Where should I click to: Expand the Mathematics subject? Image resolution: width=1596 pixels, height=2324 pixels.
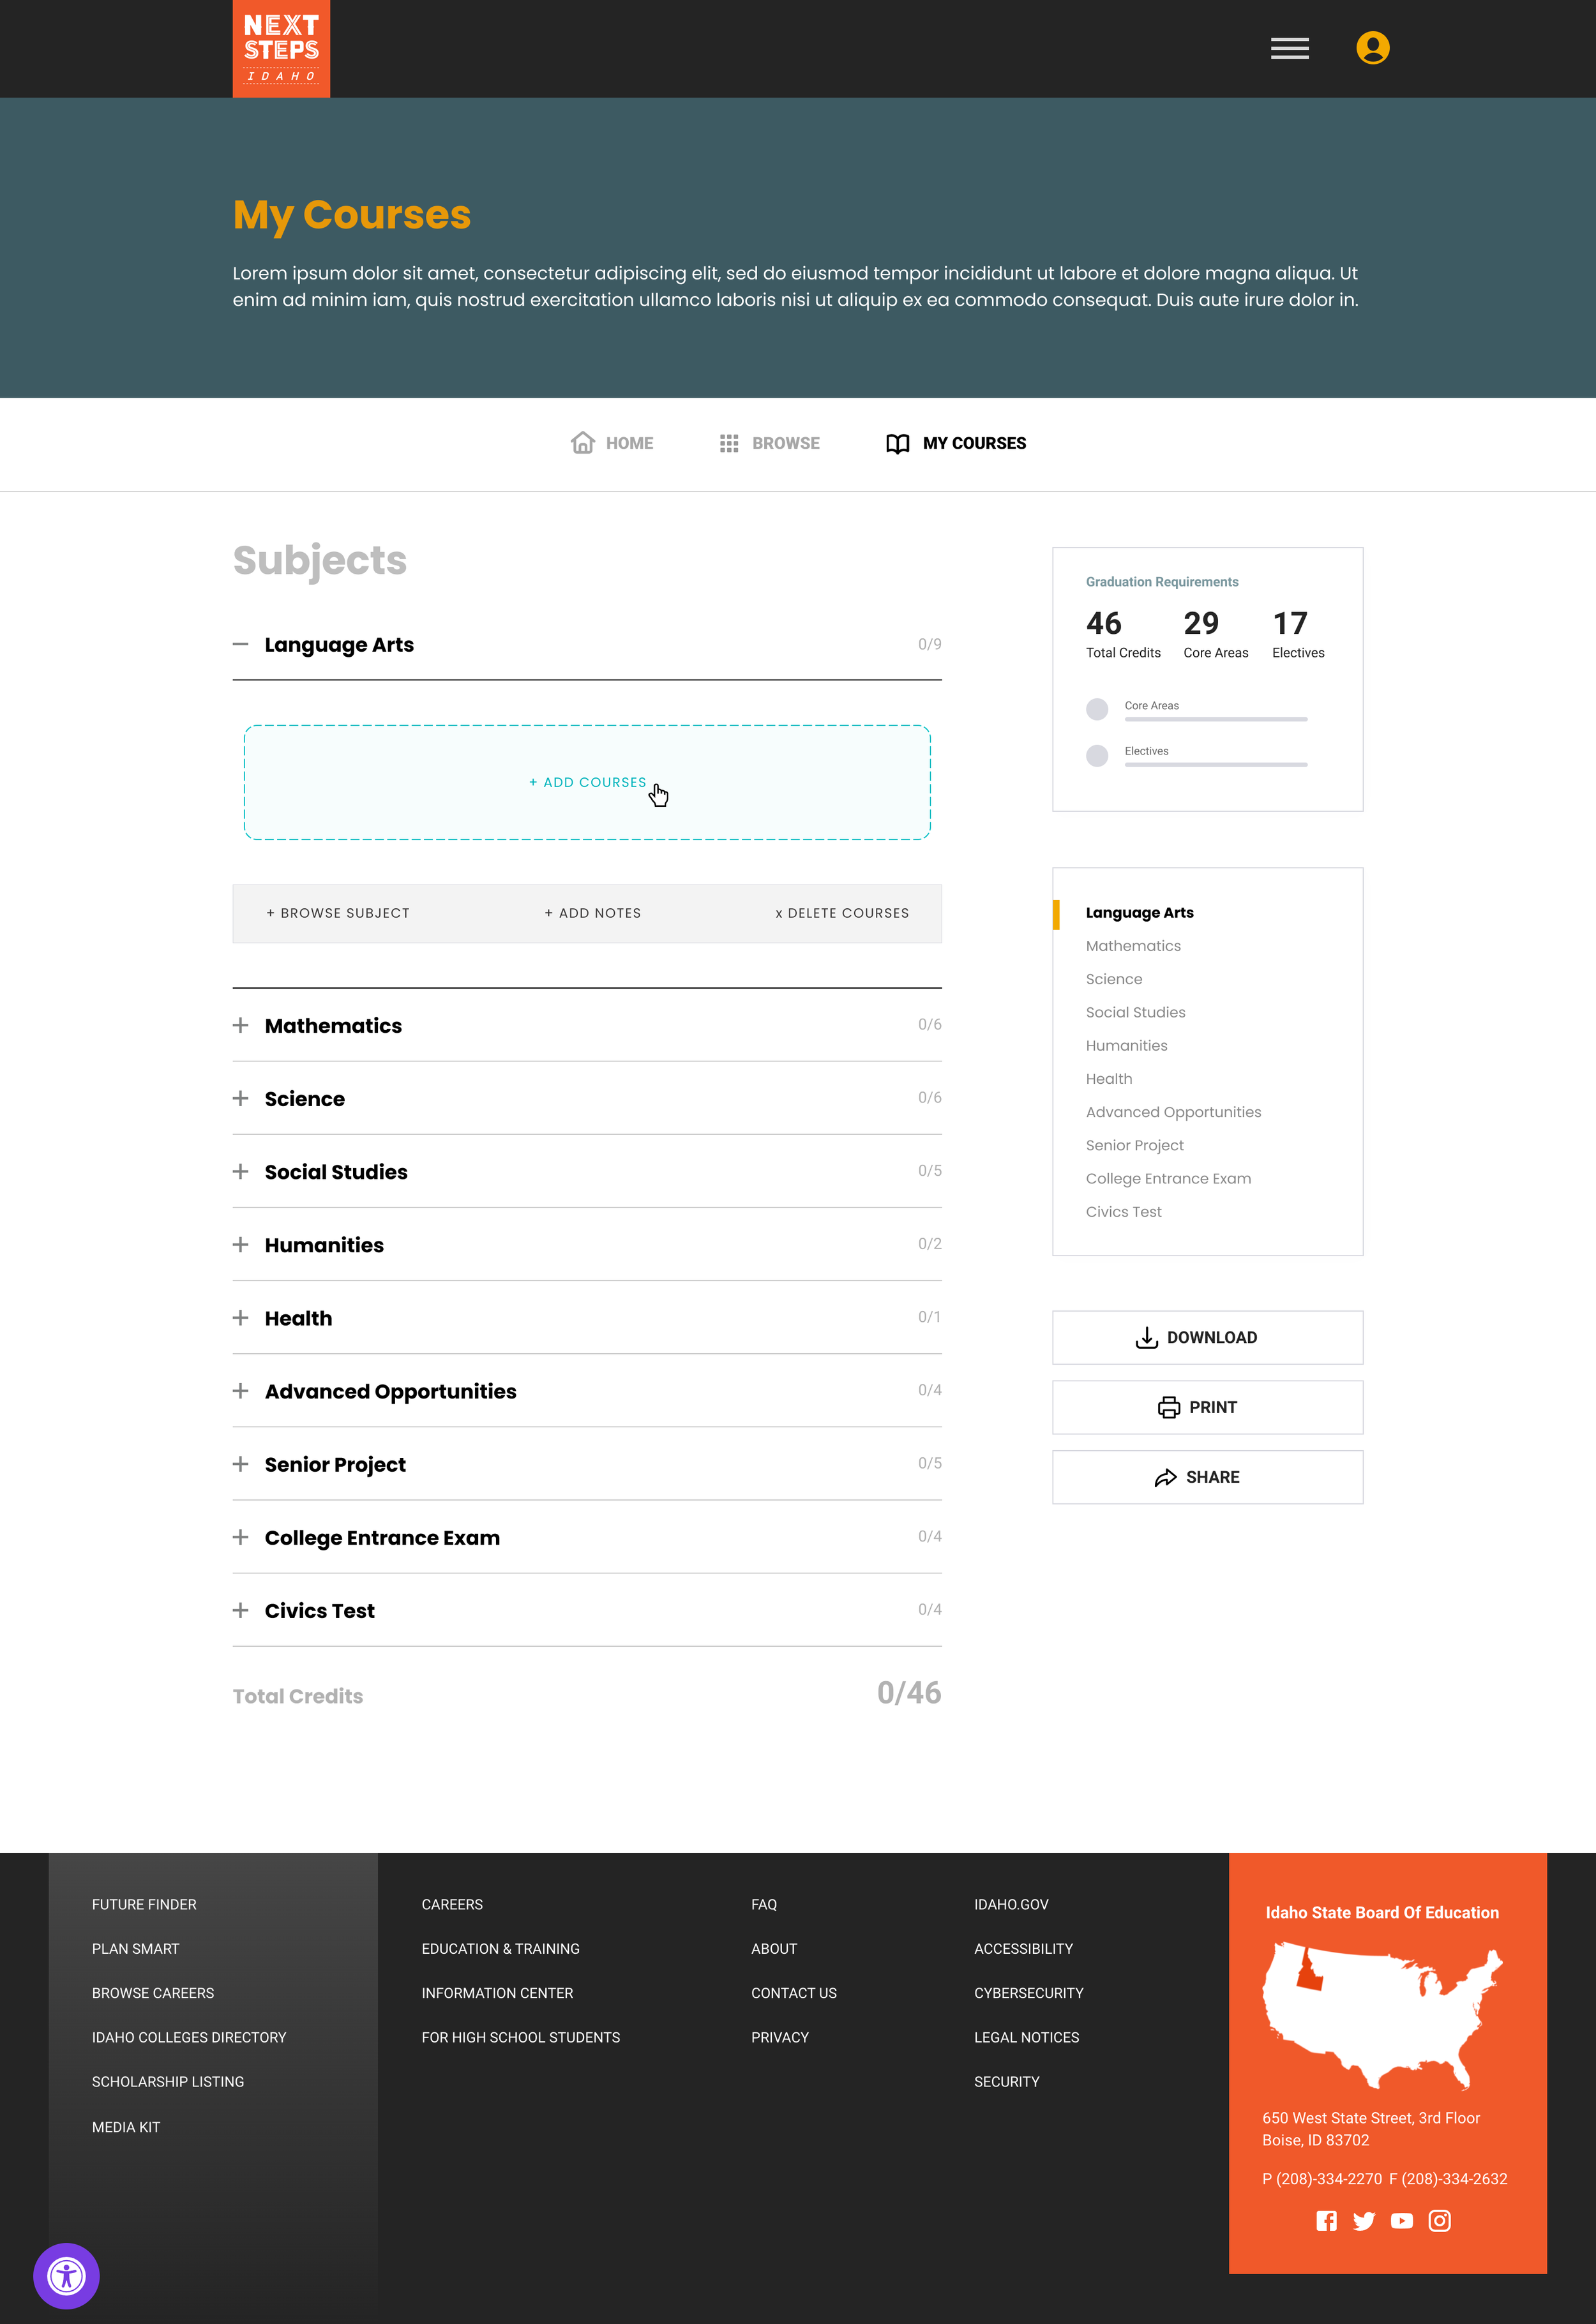(x=241, y=1025)
